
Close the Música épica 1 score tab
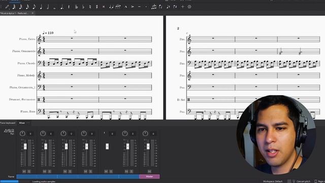pyautogui.click(x=32, y=13)
